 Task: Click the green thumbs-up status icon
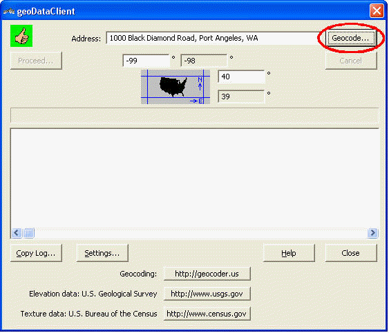coord(21,36)
